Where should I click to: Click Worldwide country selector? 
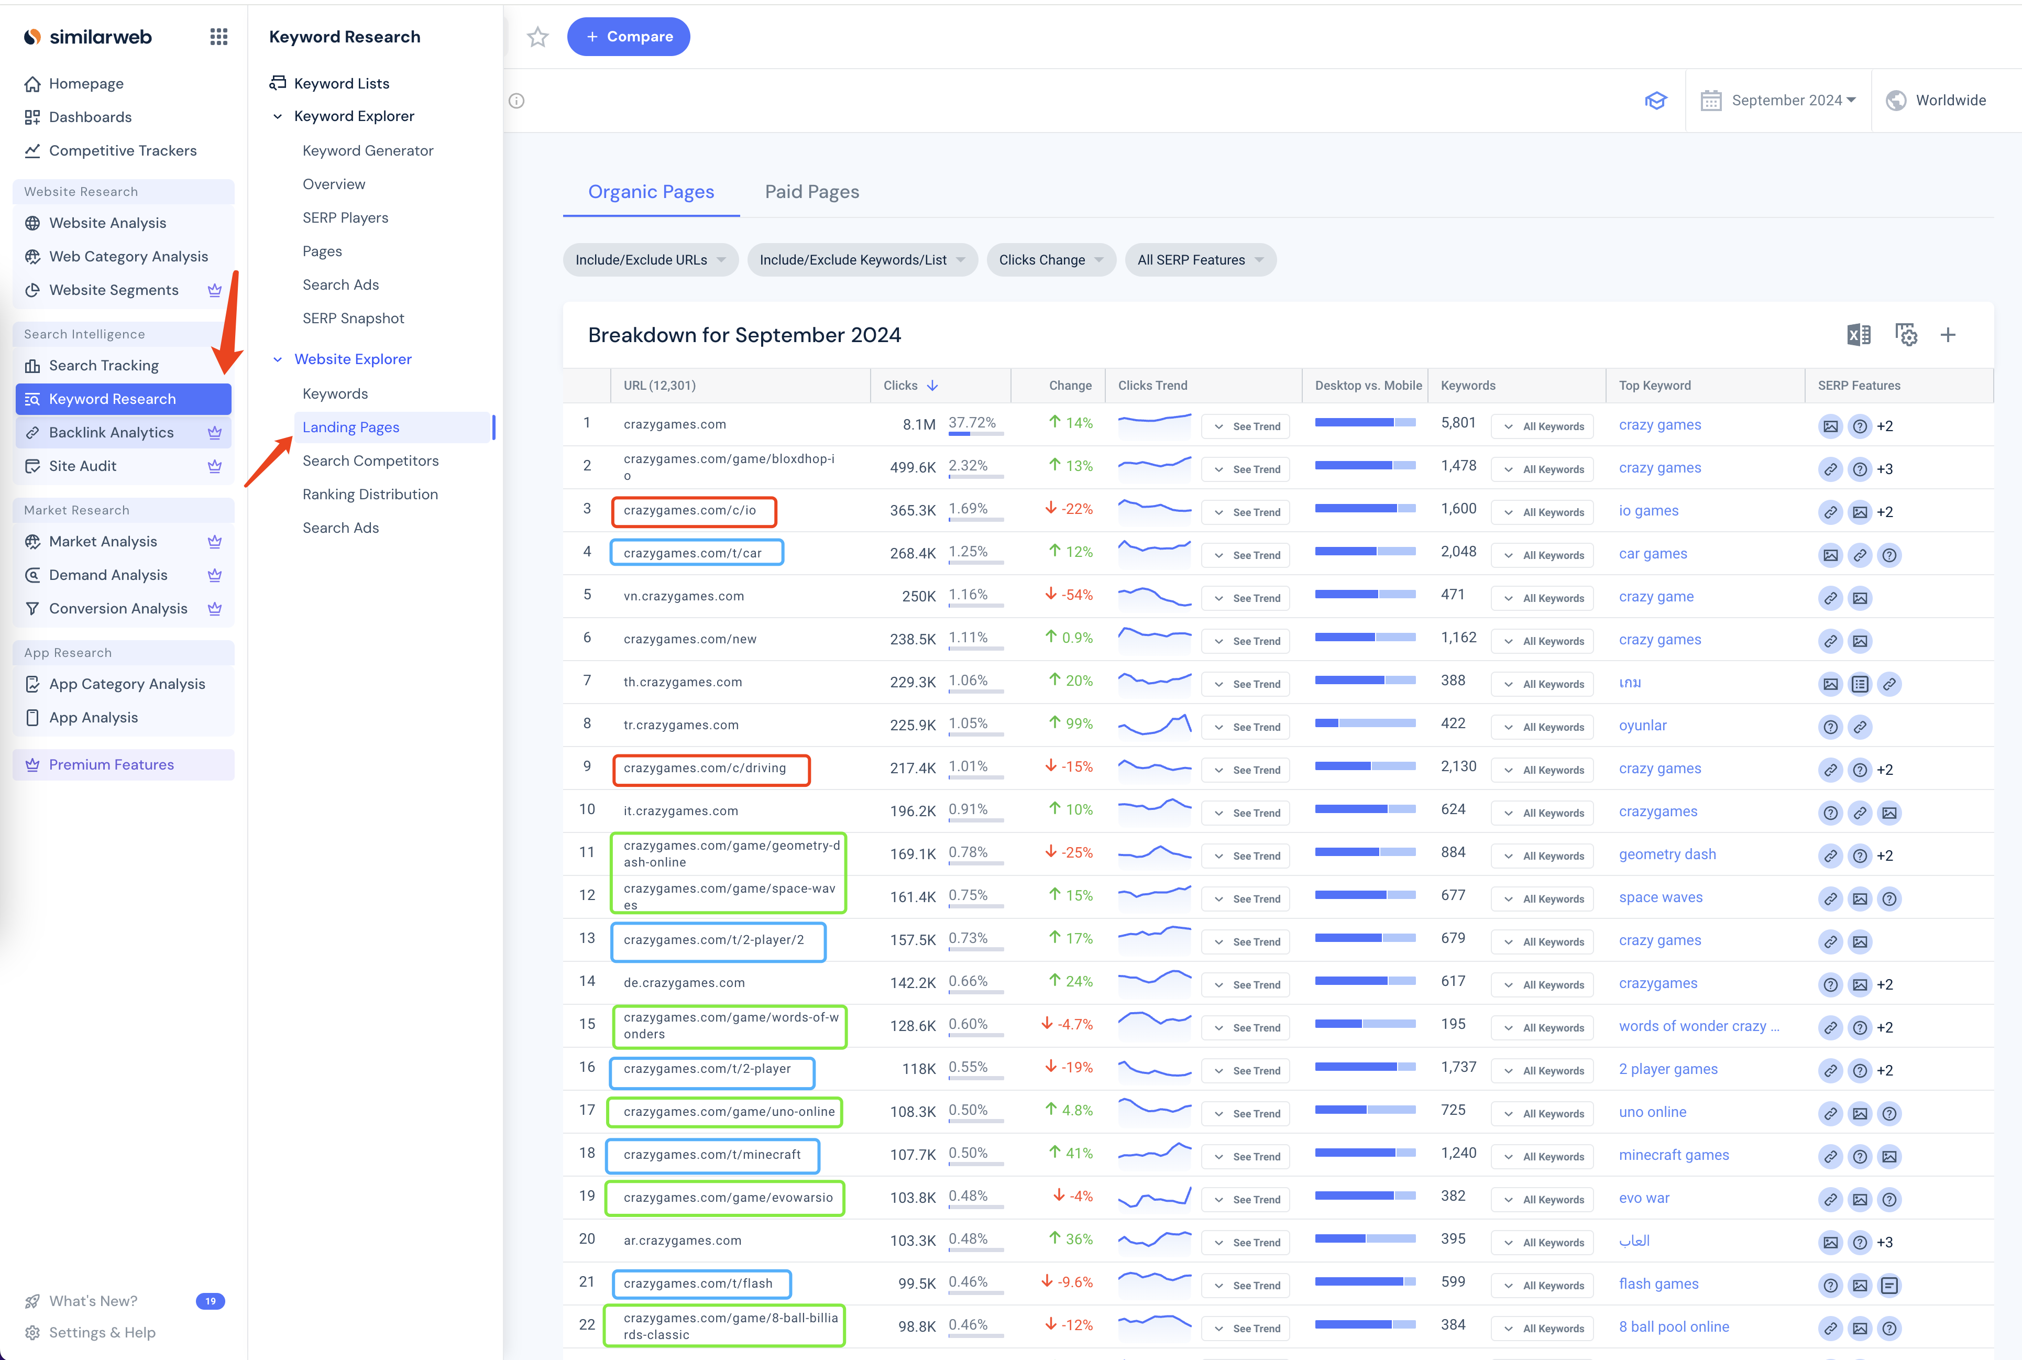(x=1936, y=101)
